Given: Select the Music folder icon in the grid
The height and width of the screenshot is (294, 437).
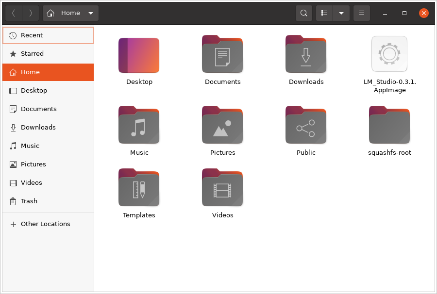Looking at the screenshot, I should click(x=139, y=125).
